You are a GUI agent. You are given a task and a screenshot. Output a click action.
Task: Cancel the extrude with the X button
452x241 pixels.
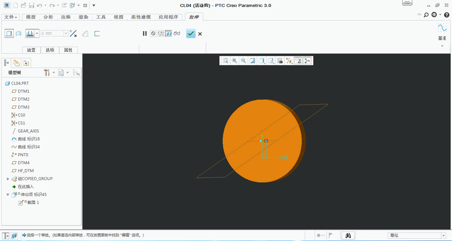200,34
